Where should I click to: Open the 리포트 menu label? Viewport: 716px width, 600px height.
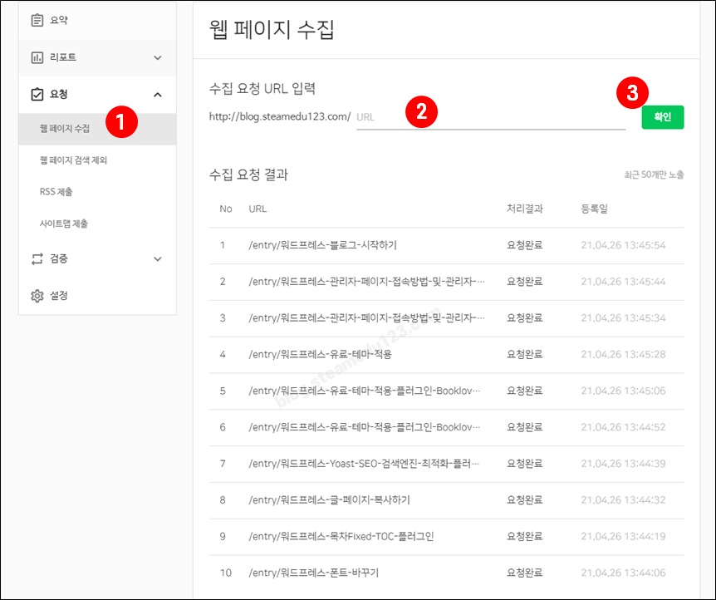(63, 57)
